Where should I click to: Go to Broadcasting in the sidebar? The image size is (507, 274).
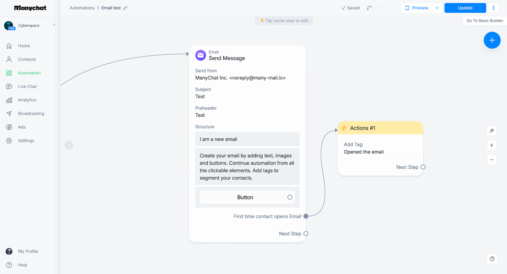point(31,114)
